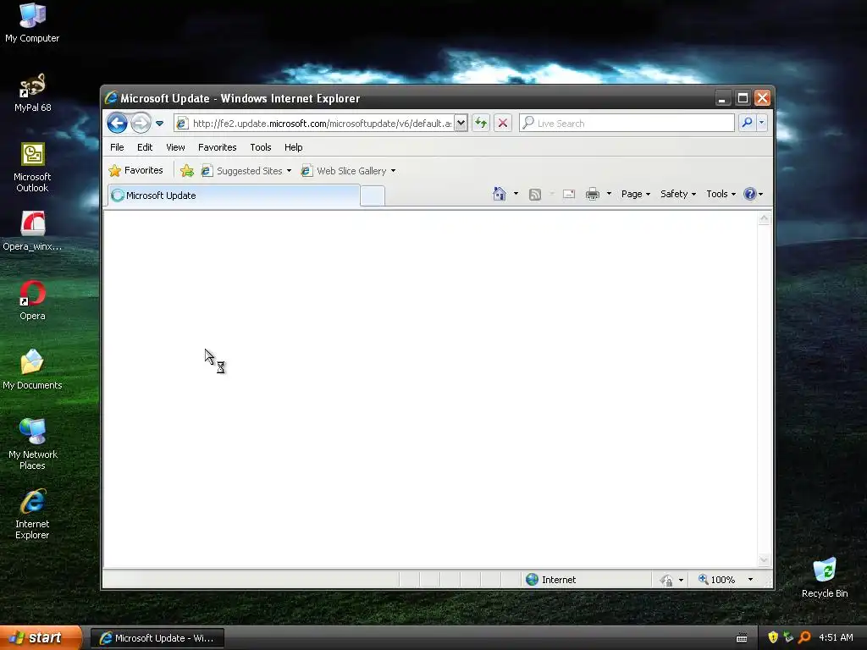The width and height of the screenshot is (867, 650).
Task: Click the Live Search input box
Action: point(627,124)
